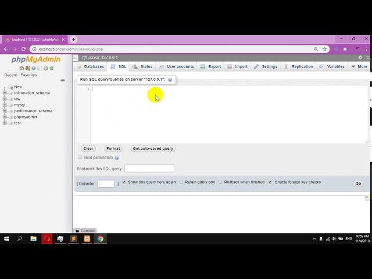Expand law database tree node
This screenshot has width=372, height=279.
(5, 99)
